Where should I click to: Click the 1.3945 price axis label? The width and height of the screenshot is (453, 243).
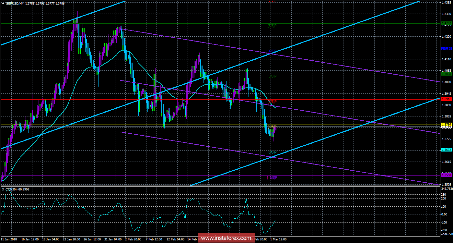[x=446, y=93]
